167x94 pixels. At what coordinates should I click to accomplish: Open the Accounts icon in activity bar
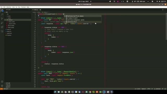tap(2, 82)
